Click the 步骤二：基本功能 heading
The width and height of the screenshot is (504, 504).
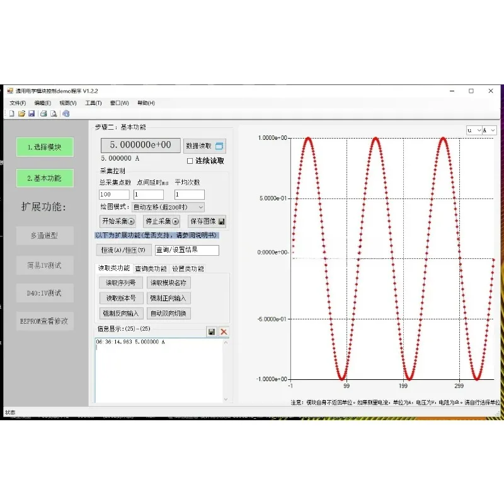click(x=120, y=127)
